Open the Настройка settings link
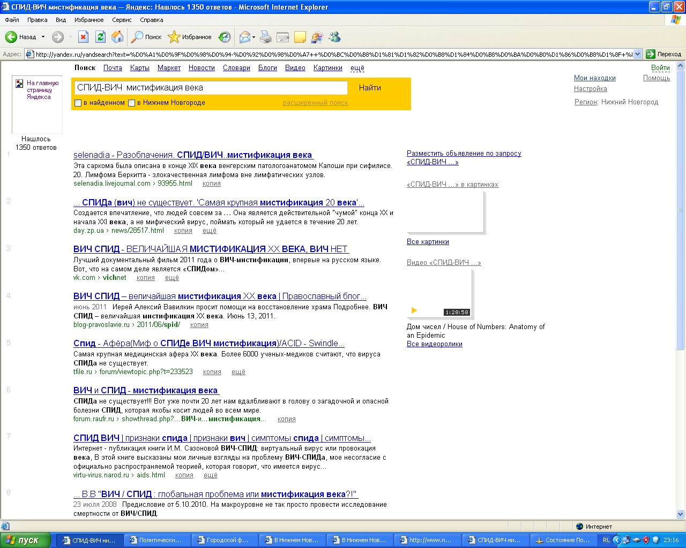This screenshot has height=548, width=686. (591, 89)
